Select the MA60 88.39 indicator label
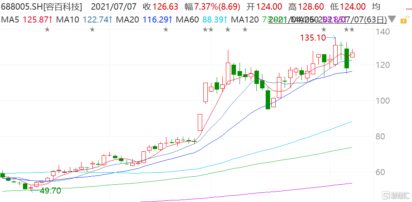 pyautogui.click(x=202, y=19)
